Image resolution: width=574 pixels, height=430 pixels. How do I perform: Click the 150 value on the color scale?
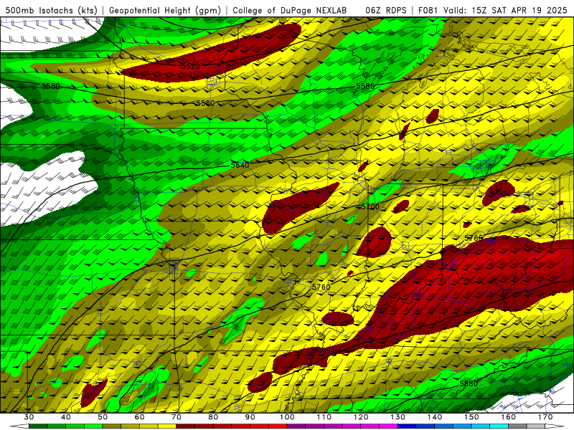(x=471, y=417)
